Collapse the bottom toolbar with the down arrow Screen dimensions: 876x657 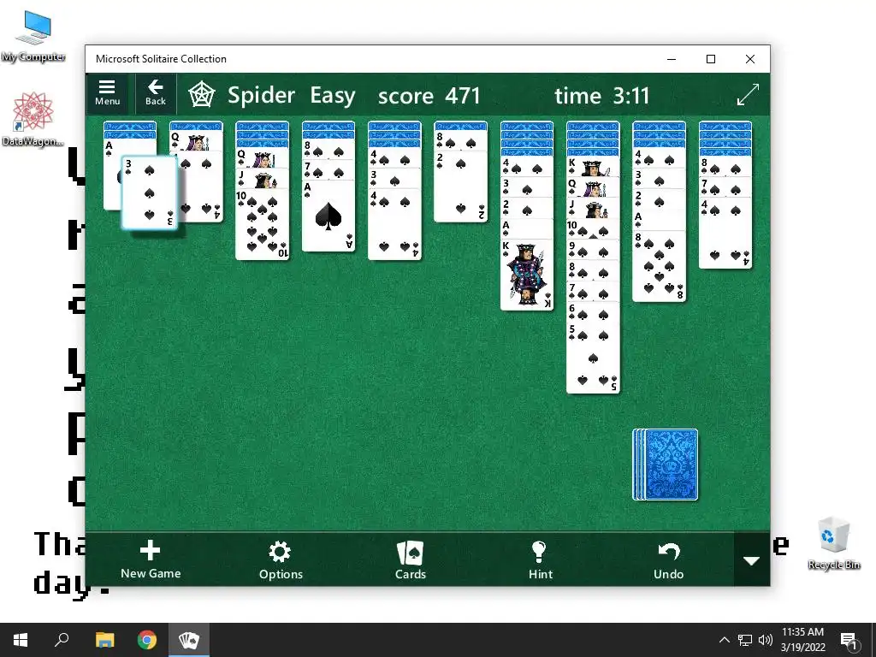pos(751,559)
